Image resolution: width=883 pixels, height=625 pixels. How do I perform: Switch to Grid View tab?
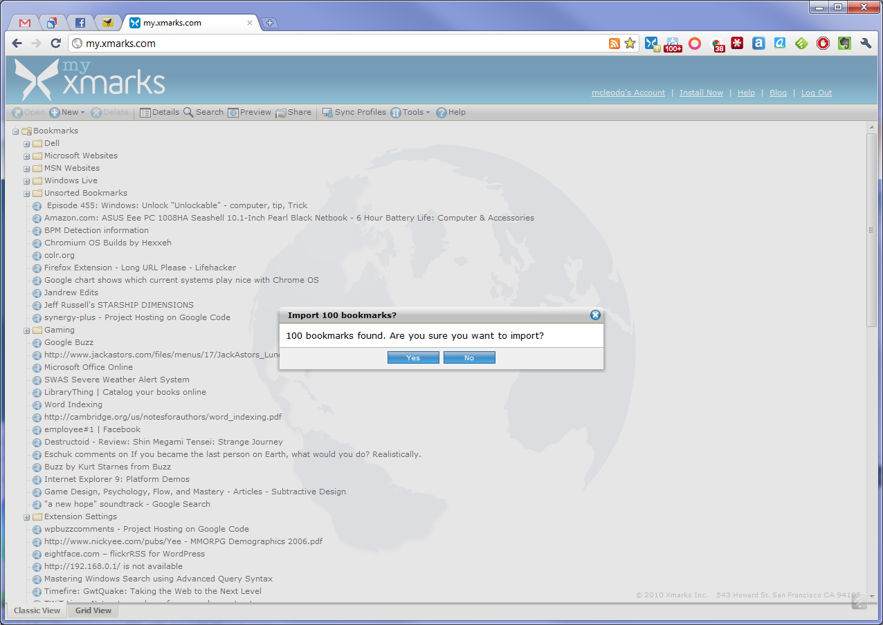pyautogui.click(x=93, y=610)
